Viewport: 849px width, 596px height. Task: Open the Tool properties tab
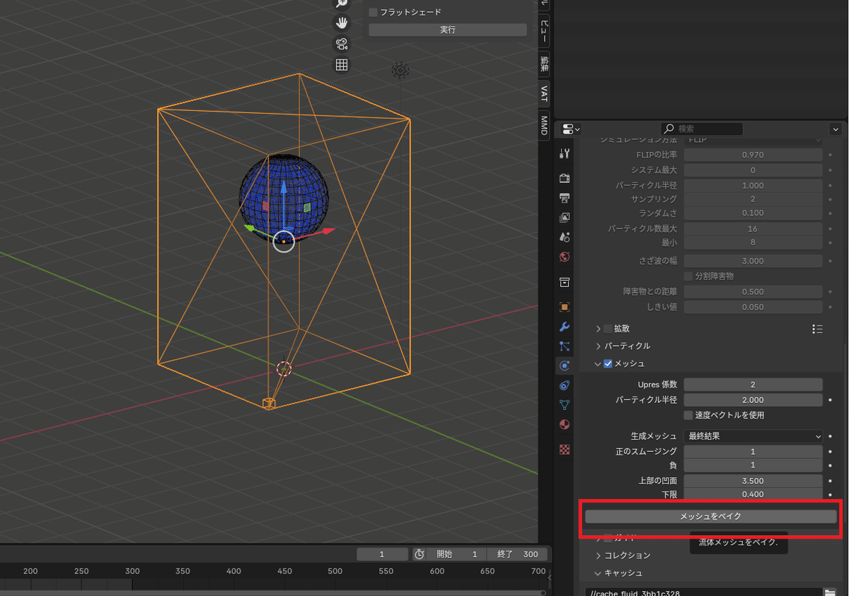click(x=565, y=153)
